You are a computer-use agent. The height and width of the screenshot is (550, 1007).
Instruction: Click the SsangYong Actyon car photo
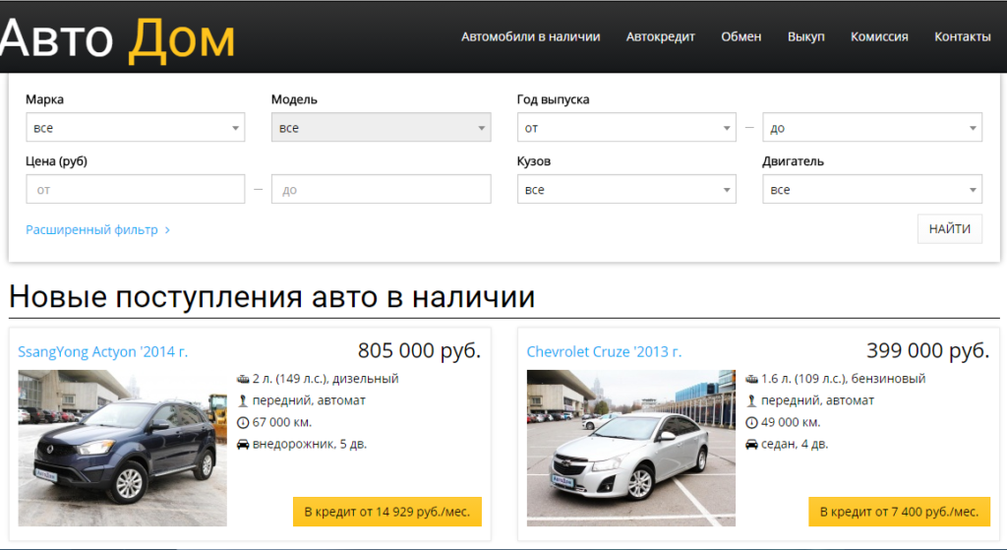tap(122, 448)
